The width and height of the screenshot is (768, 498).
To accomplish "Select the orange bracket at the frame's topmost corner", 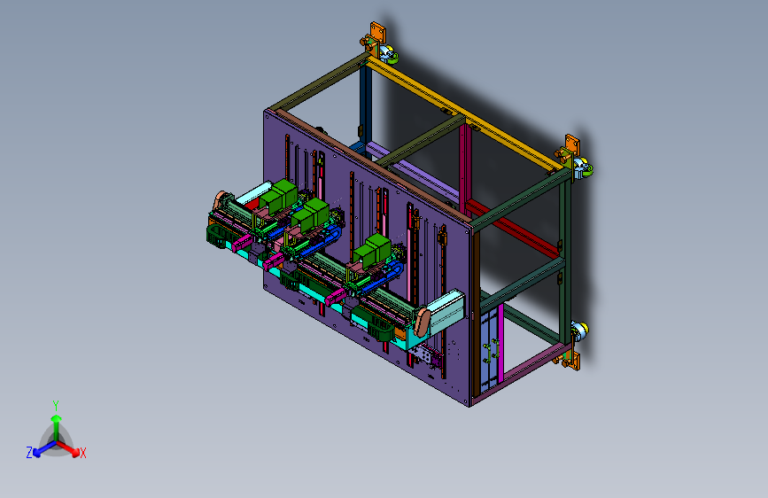I will (x=377, y=34).
